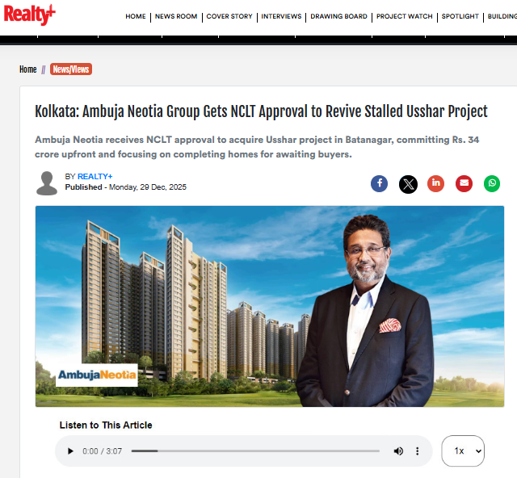517x478 pixels.
Task: Click the Home breadcrumb link
Action: tap(28, 69)
